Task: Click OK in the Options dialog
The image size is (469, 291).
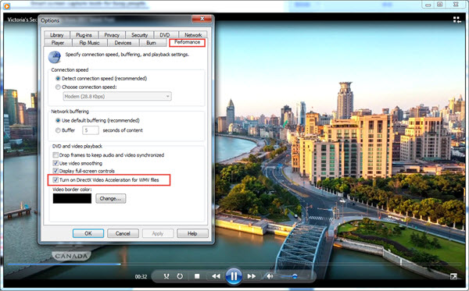Action: point(88,233)
